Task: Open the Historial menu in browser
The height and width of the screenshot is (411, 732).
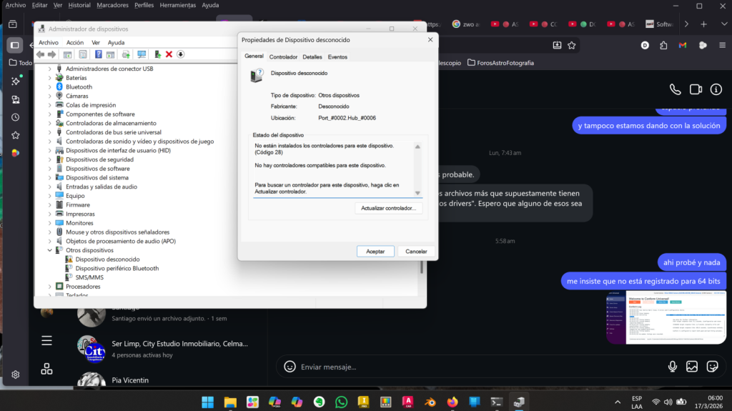Action: (79, 5)
